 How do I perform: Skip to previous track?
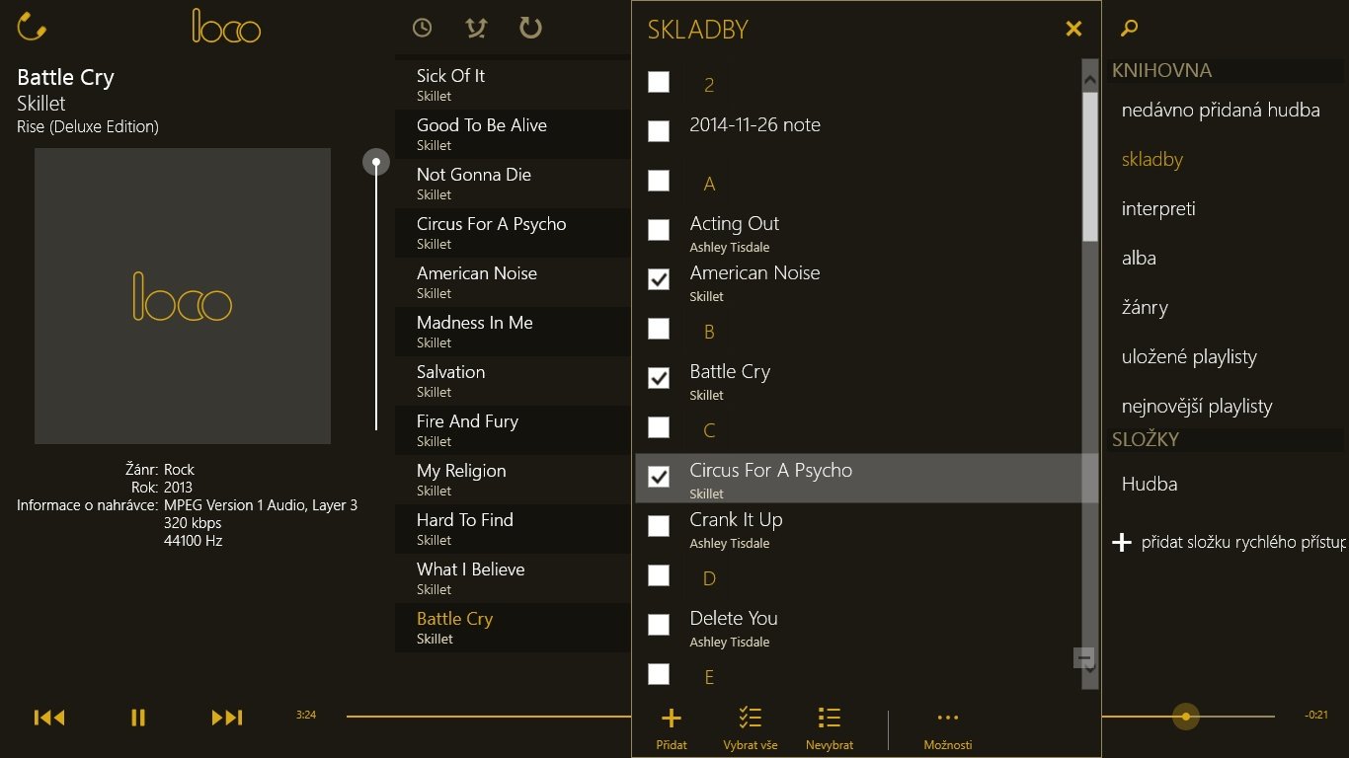point(49,718)
